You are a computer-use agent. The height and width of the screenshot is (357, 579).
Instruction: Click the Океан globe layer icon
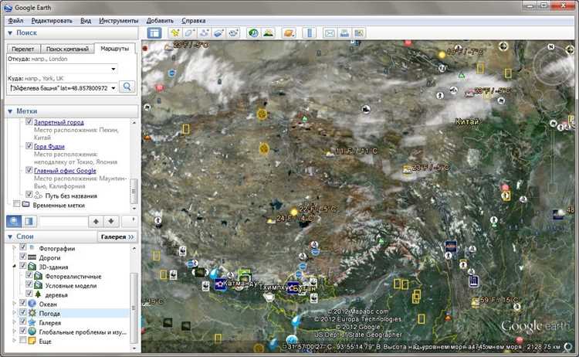[32, 304]
